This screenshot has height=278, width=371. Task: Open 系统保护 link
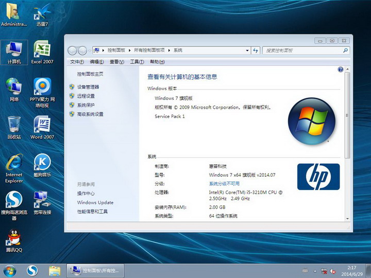pos(86,105)
